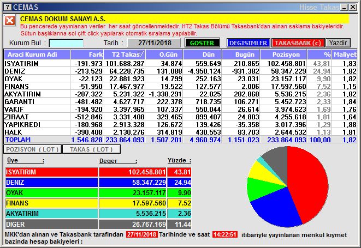Viewport: 361px width, 248px height.
Task: Sort by Dün column header
Action: (x=203, y=55)
